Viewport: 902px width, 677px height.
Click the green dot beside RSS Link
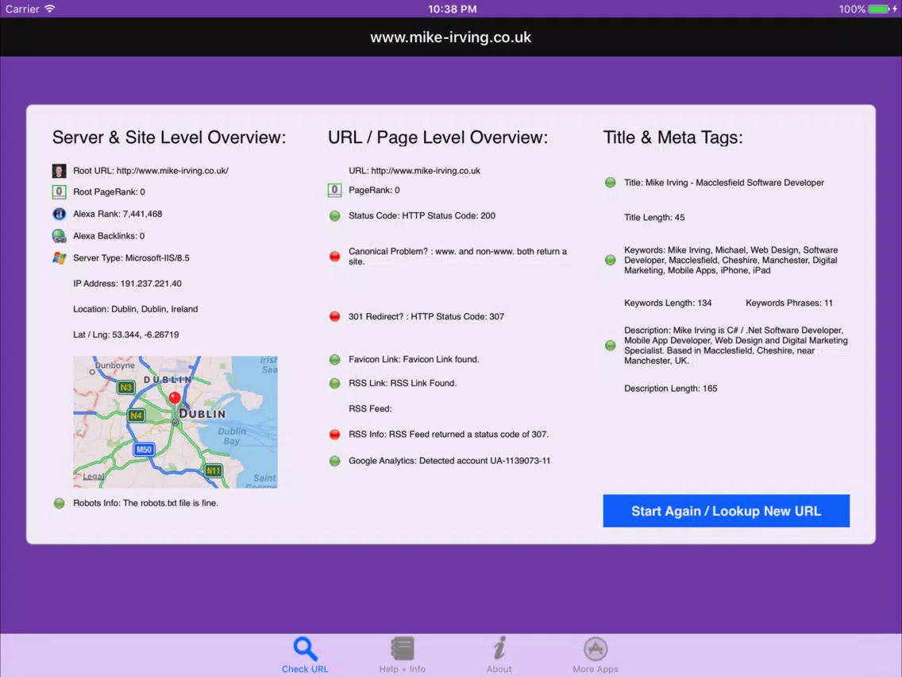[335, 384]
